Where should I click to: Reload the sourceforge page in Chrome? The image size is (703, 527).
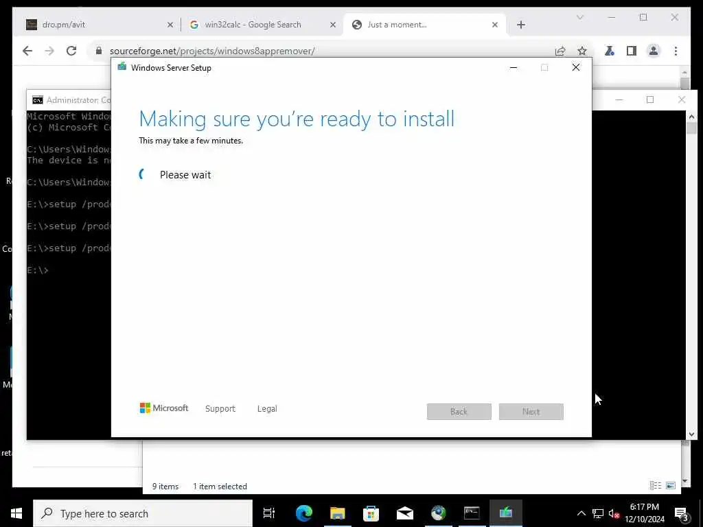coord(71,51)
